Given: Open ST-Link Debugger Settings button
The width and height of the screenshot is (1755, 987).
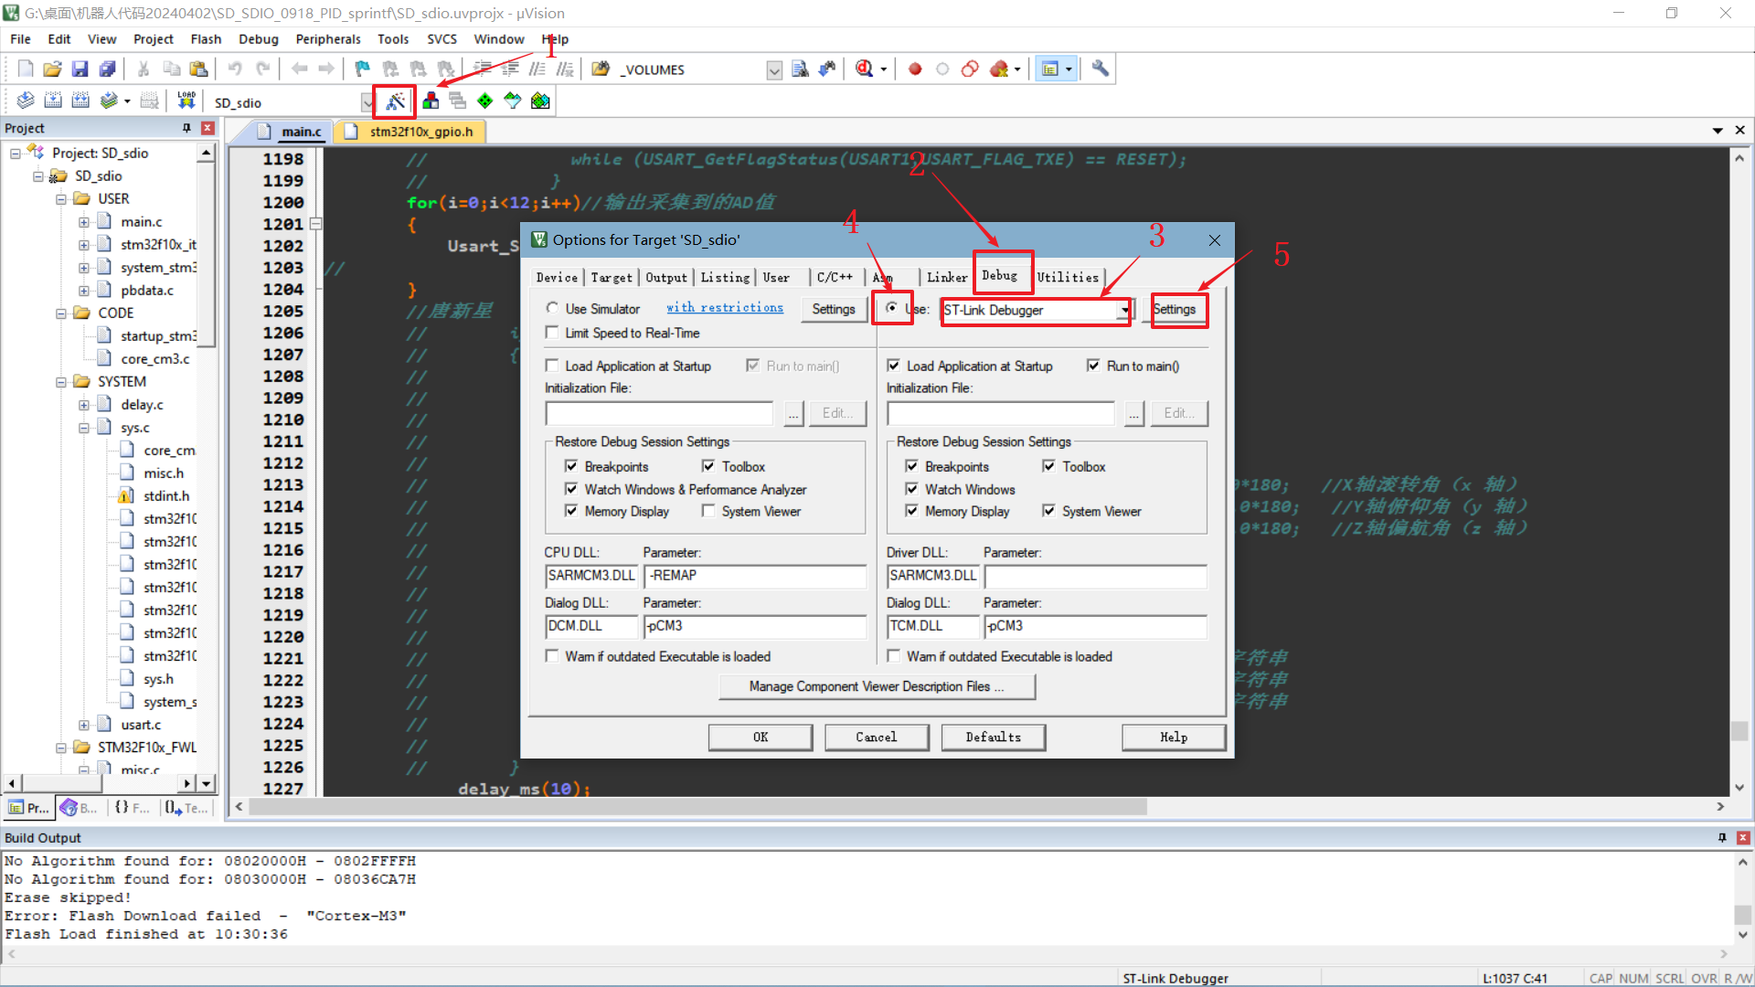Looking at the screenshot, I should point(1175,309).
